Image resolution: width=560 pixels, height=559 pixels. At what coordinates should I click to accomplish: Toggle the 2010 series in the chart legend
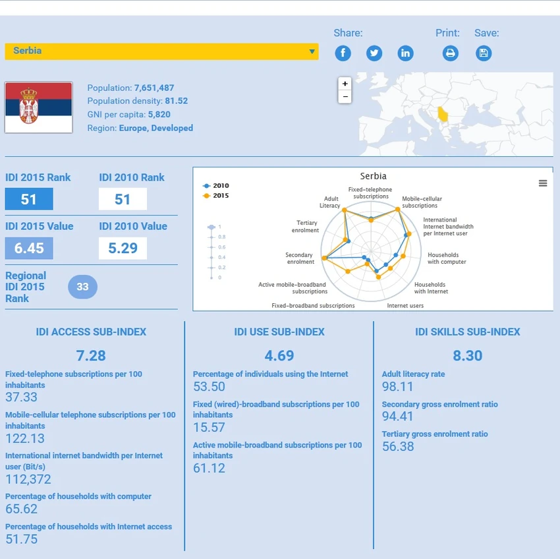[215, 185]
